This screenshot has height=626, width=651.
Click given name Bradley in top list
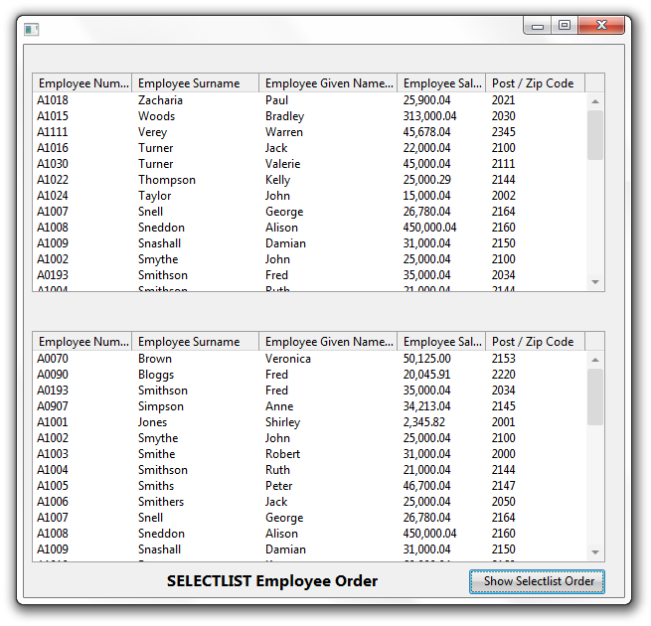click(285, 116)
